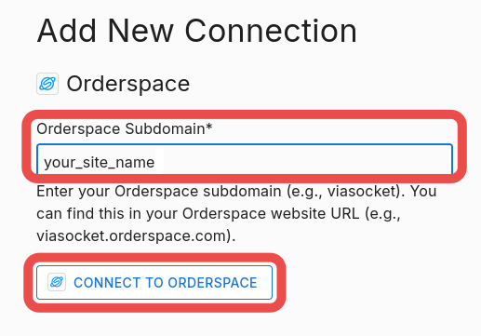The image size is (481, 336).
Task: Click the planet icon inside the Connect button
Action: (57, 282)
